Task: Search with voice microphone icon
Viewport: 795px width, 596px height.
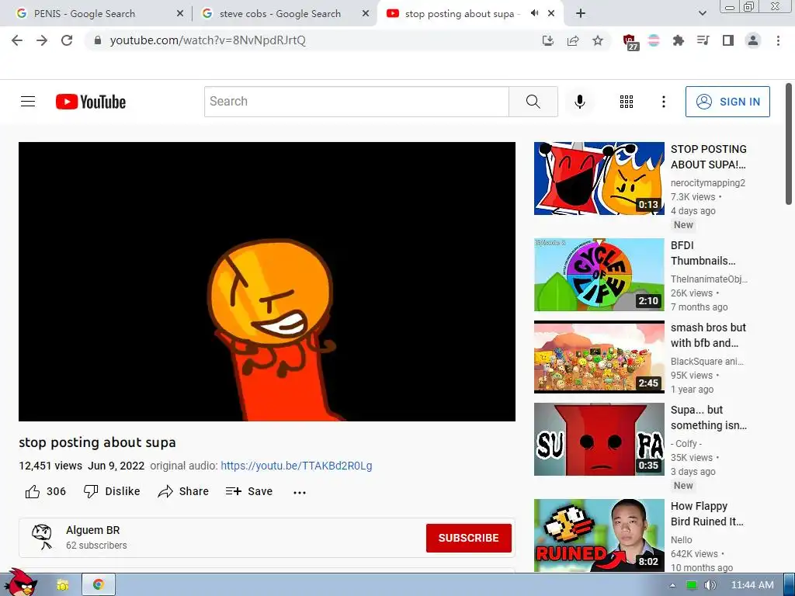Action: click(579, 102)
